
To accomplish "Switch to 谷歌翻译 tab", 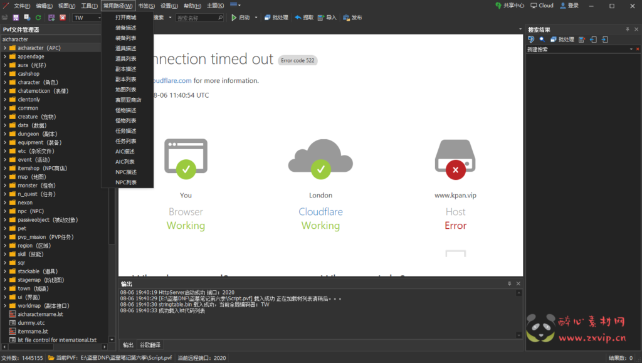I will click(x=149, y=345).
